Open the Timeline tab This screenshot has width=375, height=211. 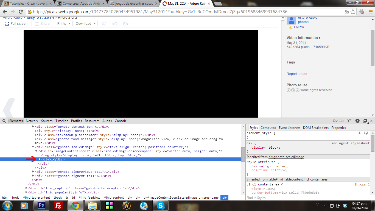point(62,121)
